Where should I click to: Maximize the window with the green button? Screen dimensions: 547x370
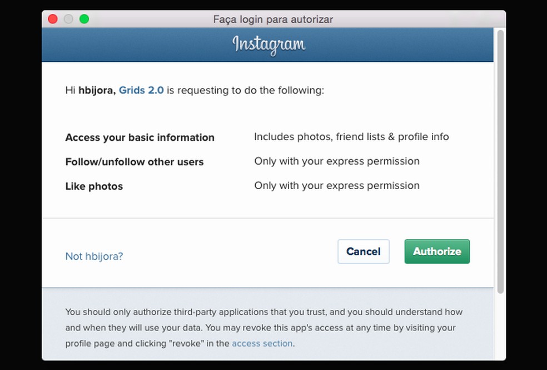84,19
